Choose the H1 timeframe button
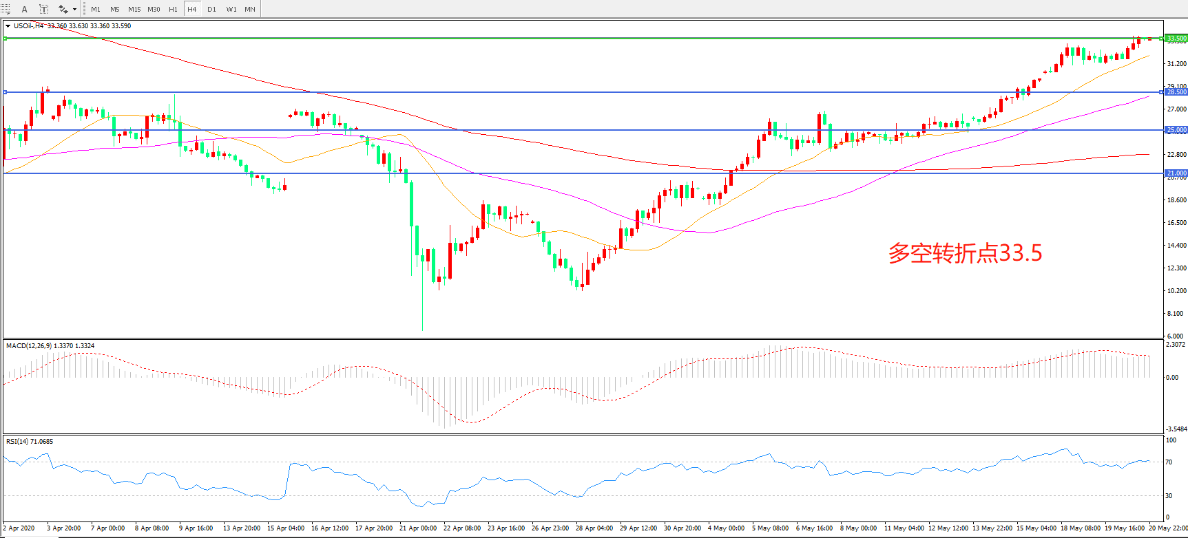Screen dimensions: 1188x538 173,9
